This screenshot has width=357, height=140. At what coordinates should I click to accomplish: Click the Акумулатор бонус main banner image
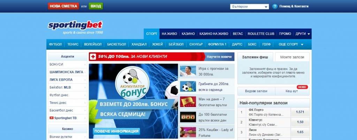(133, 101)
